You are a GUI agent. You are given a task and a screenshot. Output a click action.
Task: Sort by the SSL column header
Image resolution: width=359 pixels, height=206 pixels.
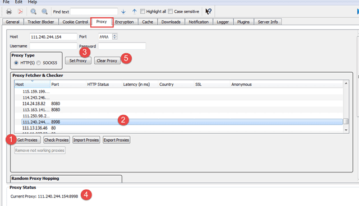[x=212, y=85]
